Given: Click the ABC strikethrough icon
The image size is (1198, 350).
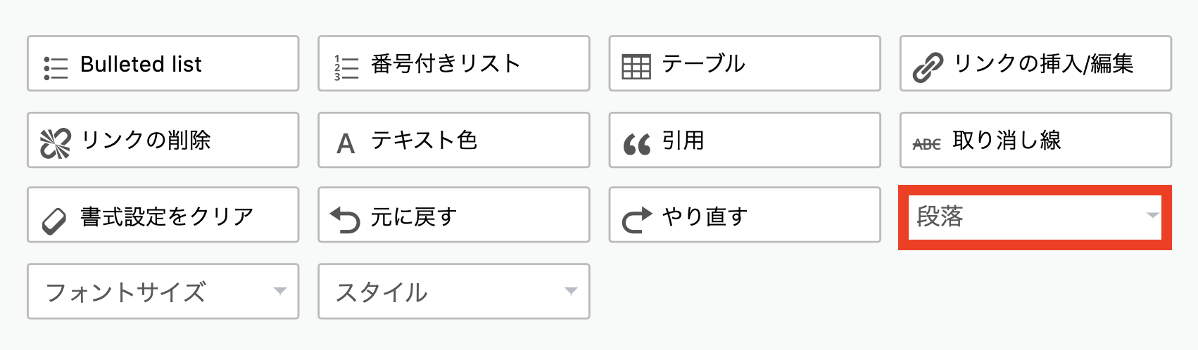Looking at the screenshot, I should pos(926,144).
